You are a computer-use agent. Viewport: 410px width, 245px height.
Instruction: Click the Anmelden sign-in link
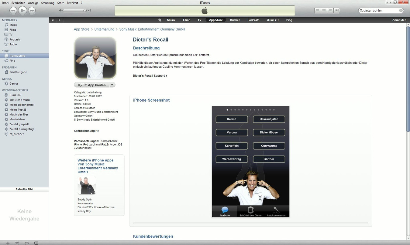tap(399, 20)
